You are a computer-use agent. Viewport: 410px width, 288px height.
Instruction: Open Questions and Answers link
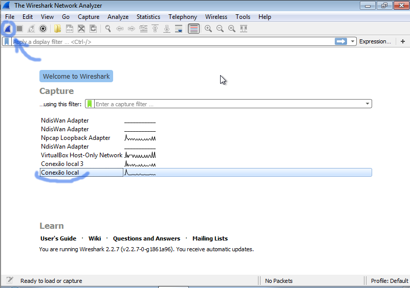coord(146,238)
